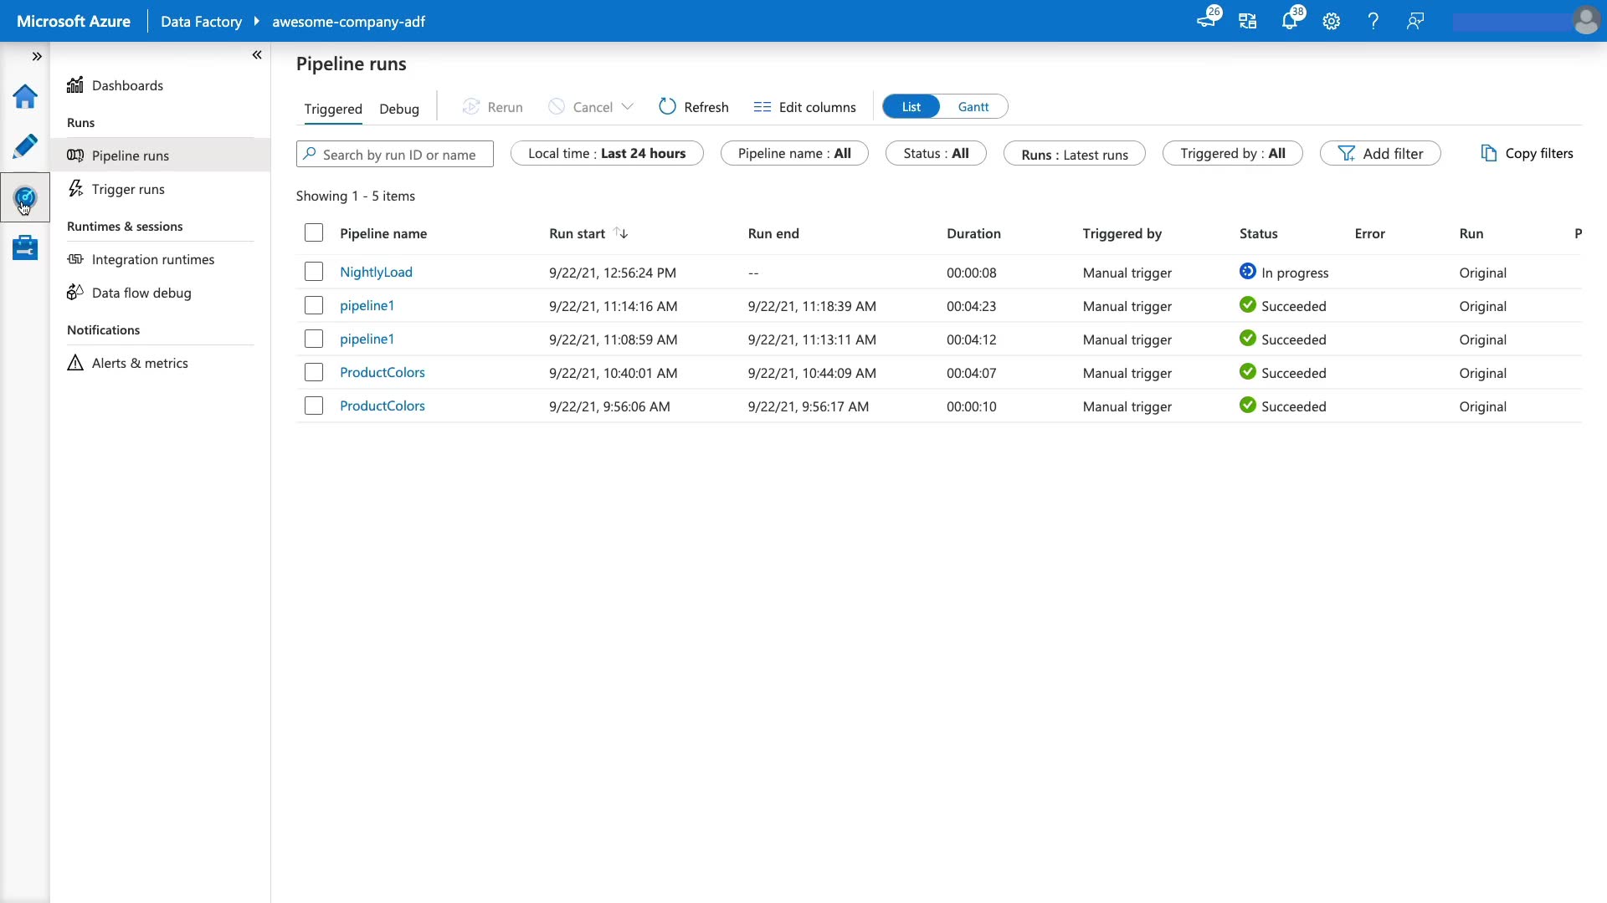Open the Author pencil icon in sidebar

[25, 146]
